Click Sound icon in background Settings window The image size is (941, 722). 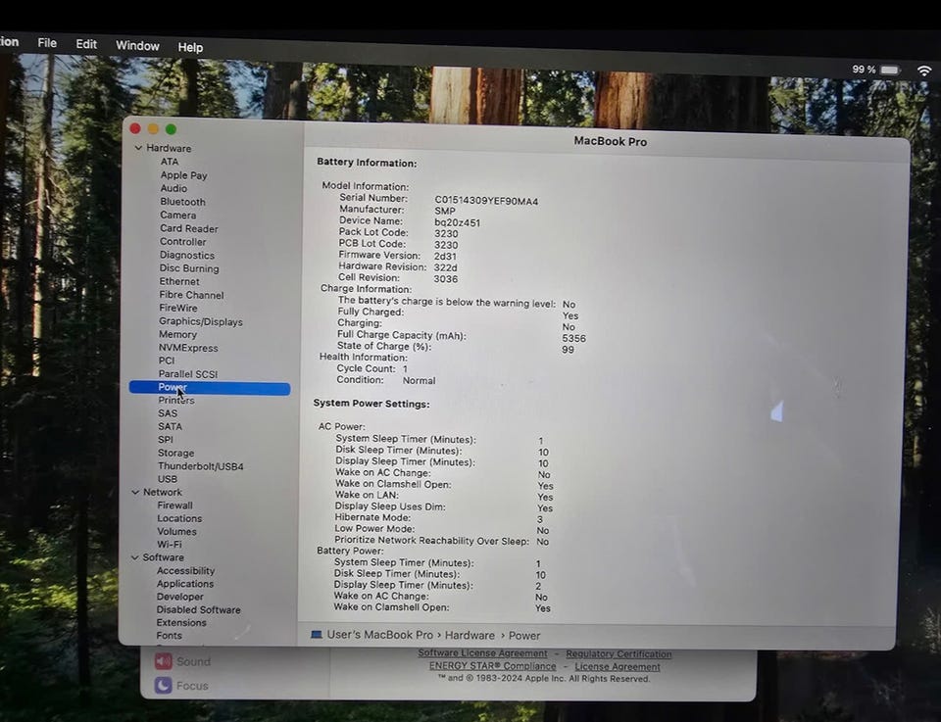pos(164,661)
